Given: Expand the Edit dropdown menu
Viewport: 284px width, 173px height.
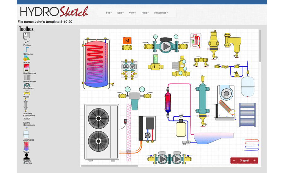Looking at the screenshot, I should [120, 13].
